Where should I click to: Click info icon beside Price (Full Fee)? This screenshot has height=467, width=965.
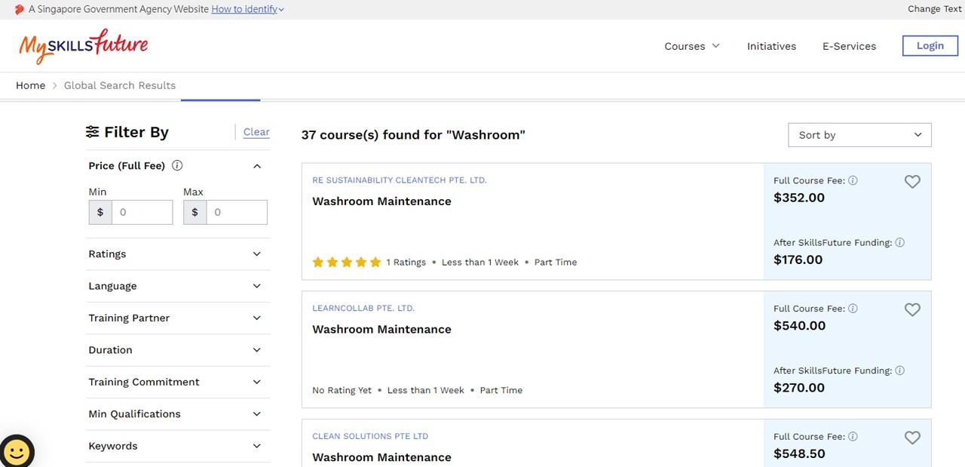click(177, 166)
